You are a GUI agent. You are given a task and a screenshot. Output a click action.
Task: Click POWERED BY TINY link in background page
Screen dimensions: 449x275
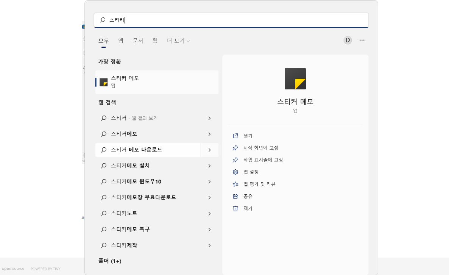[45, 269]
